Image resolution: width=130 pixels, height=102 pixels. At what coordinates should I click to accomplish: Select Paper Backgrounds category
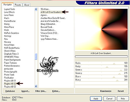click(x=12, y=60)
